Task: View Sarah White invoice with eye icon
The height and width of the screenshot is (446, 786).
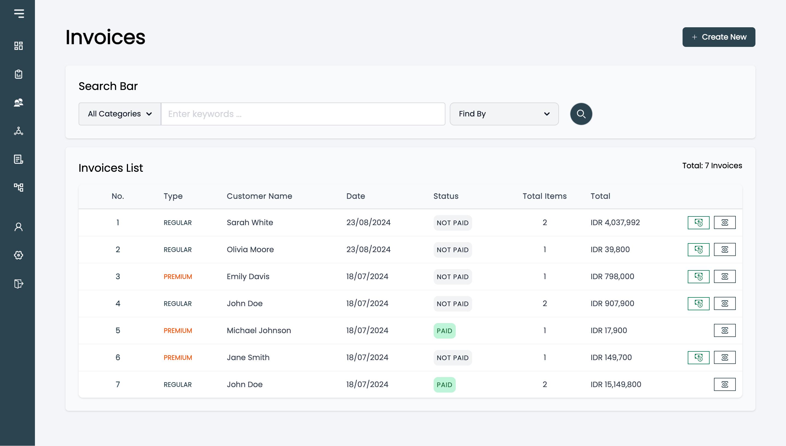Action: (725, 223)
